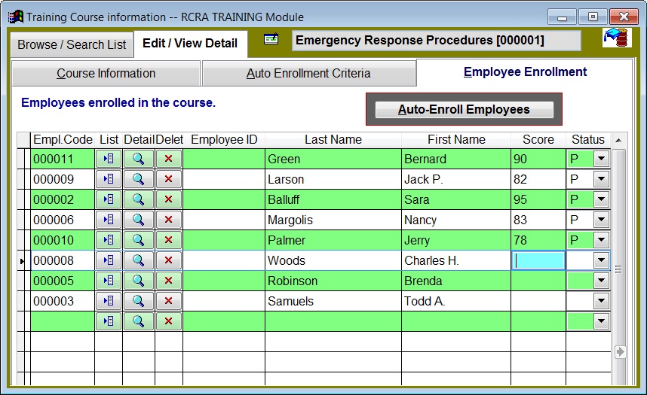View detail for employee Green

click(139, 159)
